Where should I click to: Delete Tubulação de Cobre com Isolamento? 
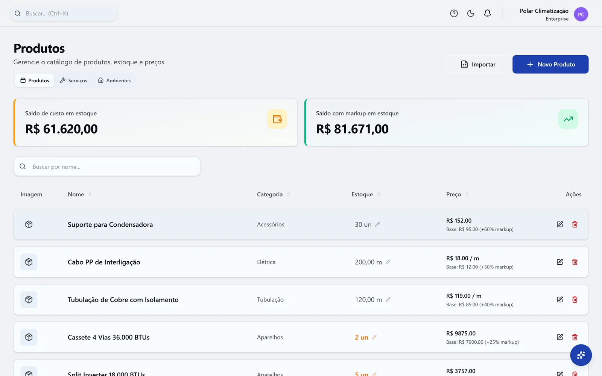click(575, 300)
